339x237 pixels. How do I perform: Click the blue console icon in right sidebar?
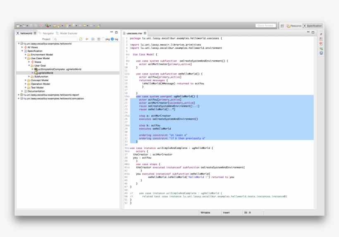pyautogui.click(x=321, y=53)
